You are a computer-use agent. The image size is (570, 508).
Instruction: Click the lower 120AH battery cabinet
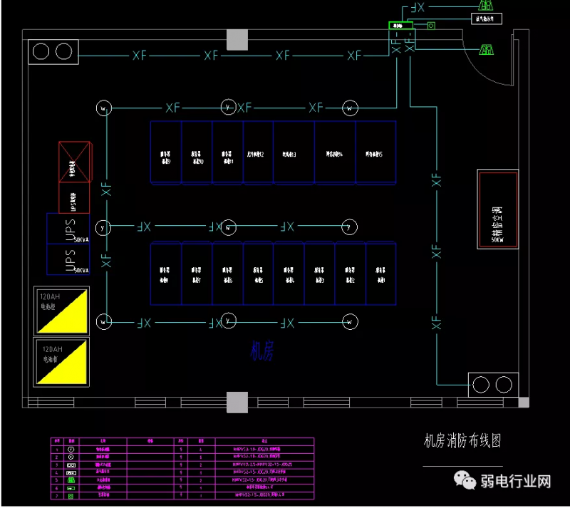coord(63,361)
